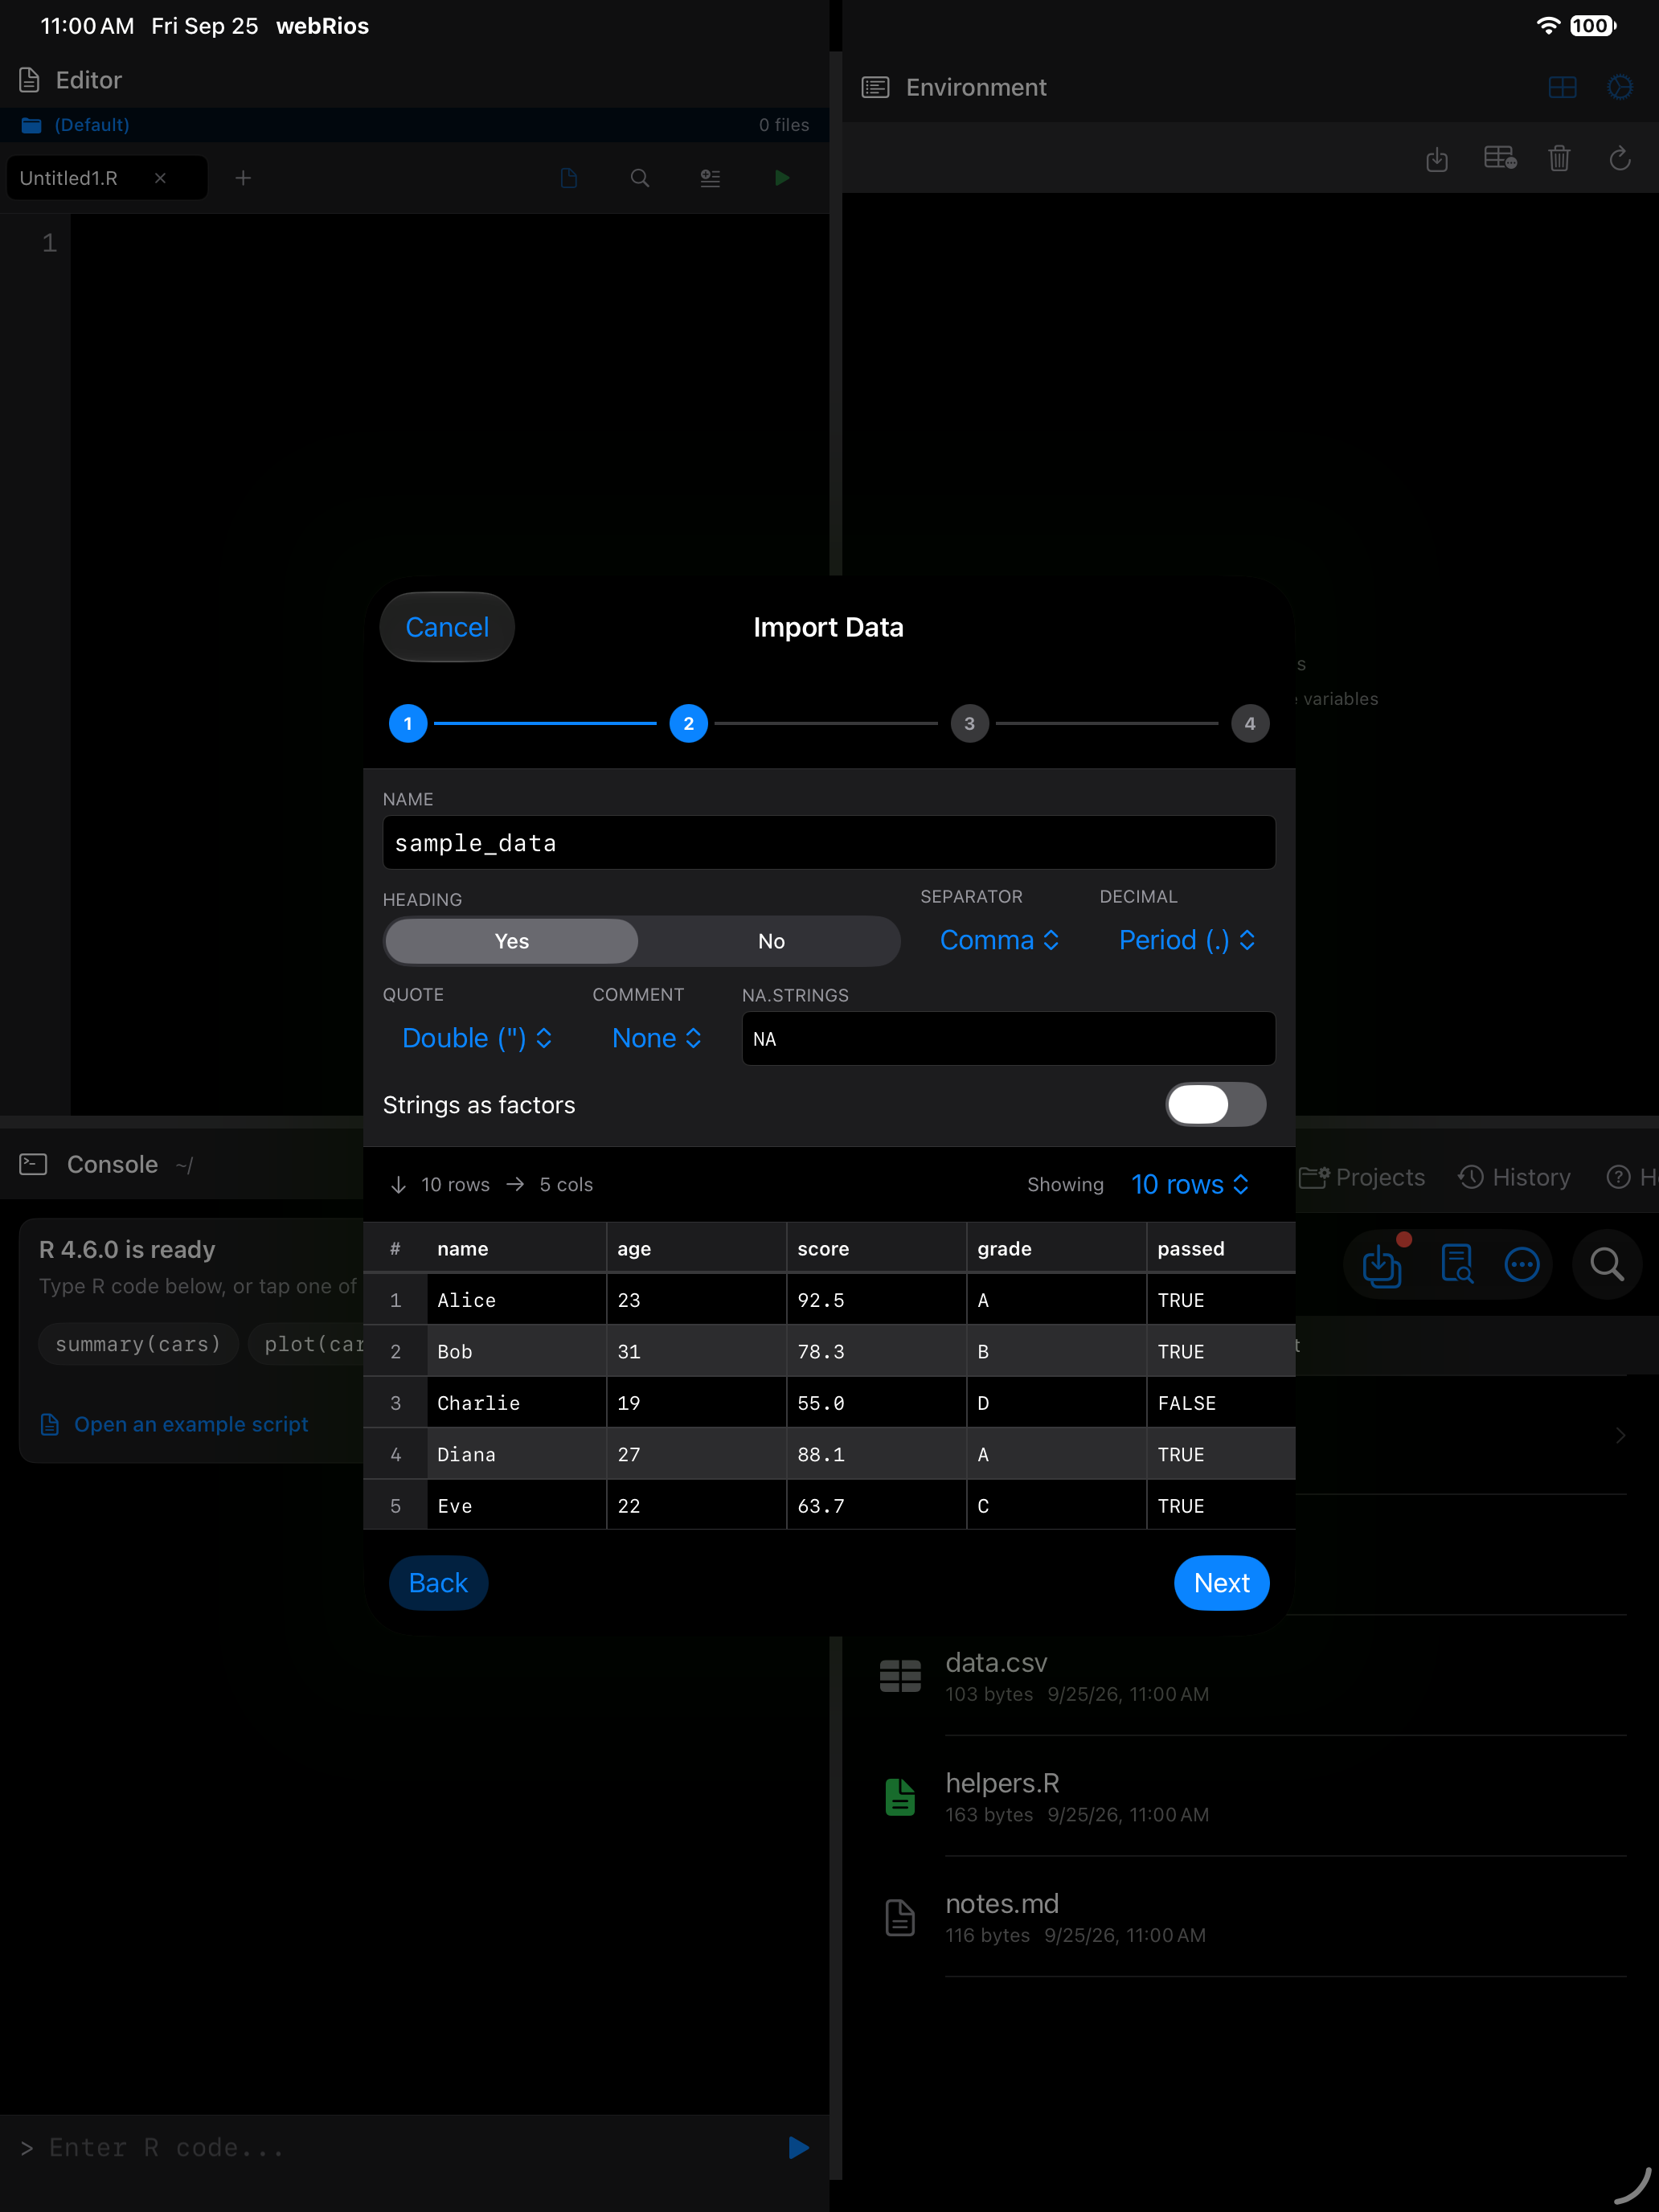Switch to the History tab
The height and width of the screenshot is (2212, 1659).
1514,1177
